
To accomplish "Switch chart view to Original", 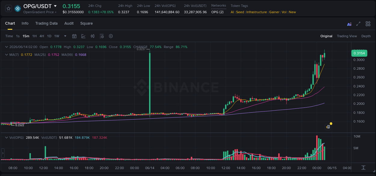I will 326,36.
